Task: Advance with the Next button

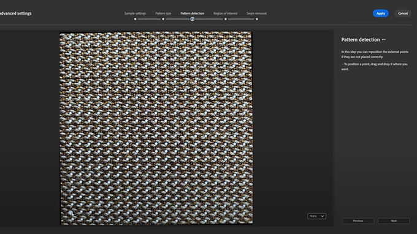Action: 394,221
